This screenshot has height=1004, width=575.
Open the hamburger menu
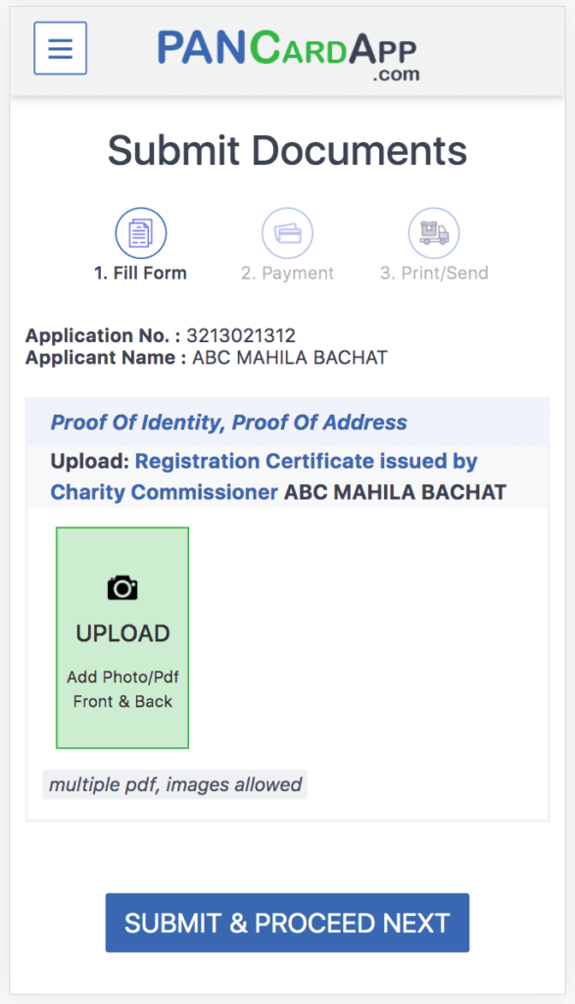[x=60, y=48]
